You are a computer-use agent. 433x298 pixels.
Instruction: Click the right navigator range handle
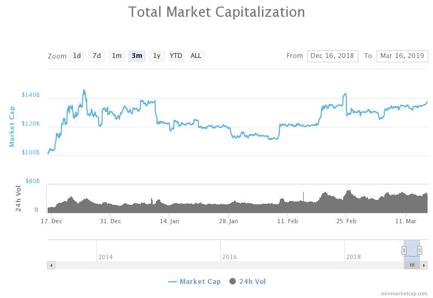pos(419,250)
